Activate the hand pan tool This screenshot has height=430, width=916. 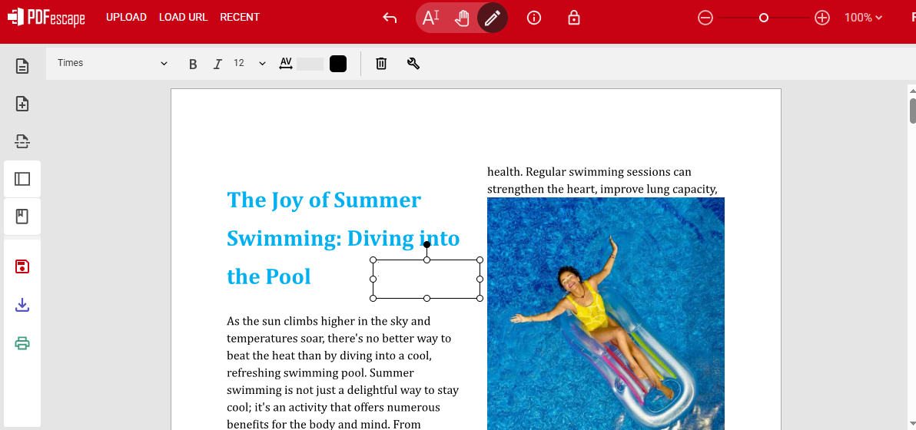[462, 18]
